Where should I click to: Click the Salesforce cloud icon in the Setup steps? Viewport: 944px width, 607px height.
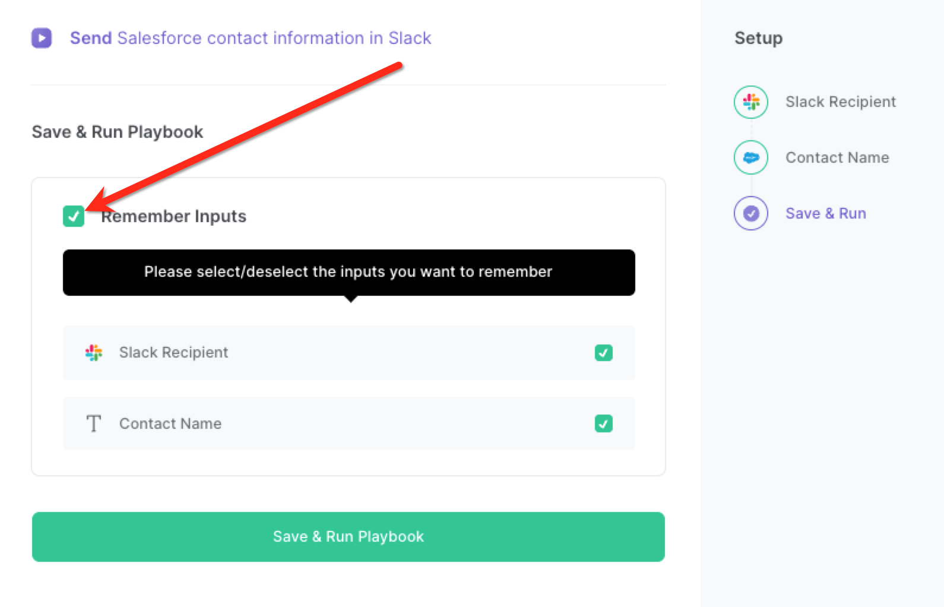[x=751, y=157]
